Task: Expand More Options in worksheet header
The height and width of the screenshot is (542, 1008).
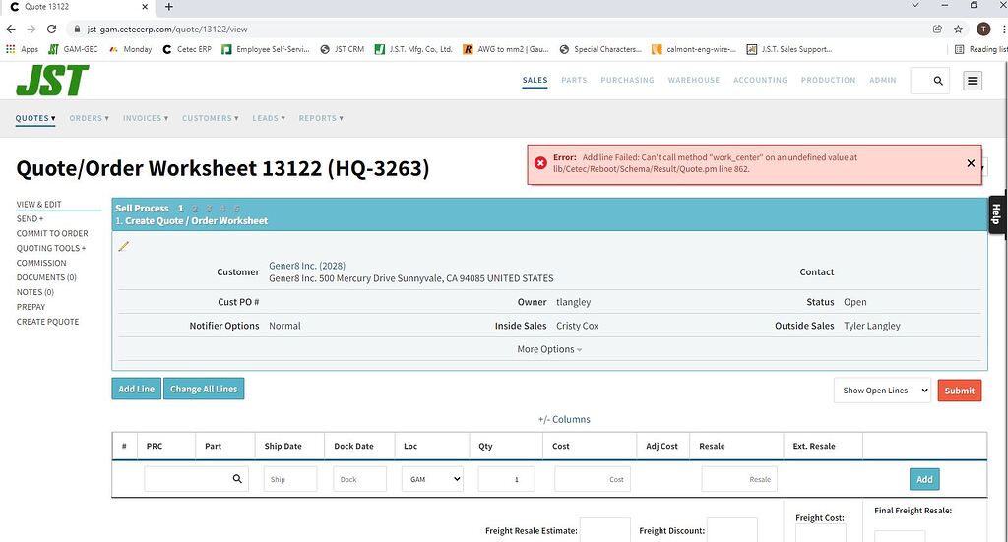Action: 549,349
